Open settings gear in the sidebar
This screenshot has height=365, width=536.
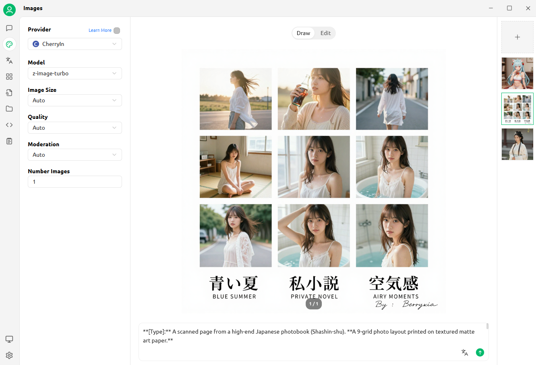(9, 355)
